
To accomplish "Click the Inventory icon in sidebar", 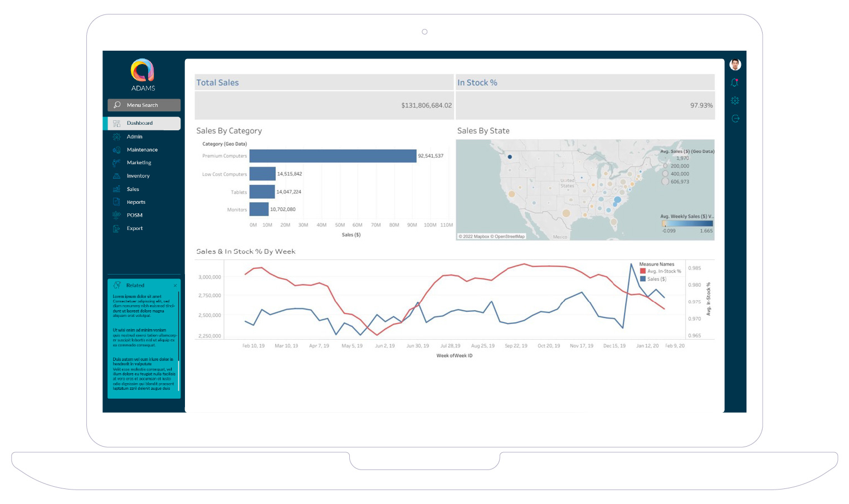I will click(116, 176).
